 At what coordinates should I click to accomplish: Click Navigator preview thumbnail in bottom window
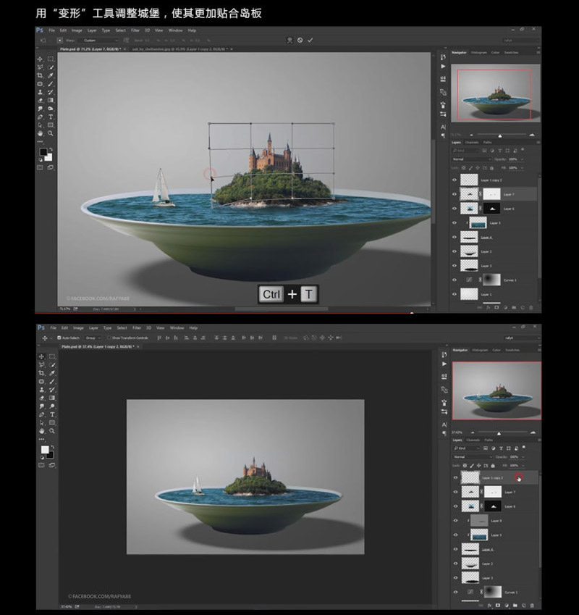point(496,390)
